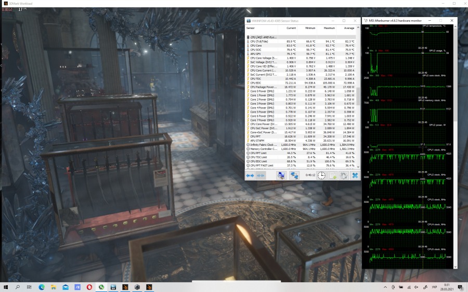This screenshot has height=292, width=468.
Task: Click the muted volume tray icon
Action: click(417, 287)
